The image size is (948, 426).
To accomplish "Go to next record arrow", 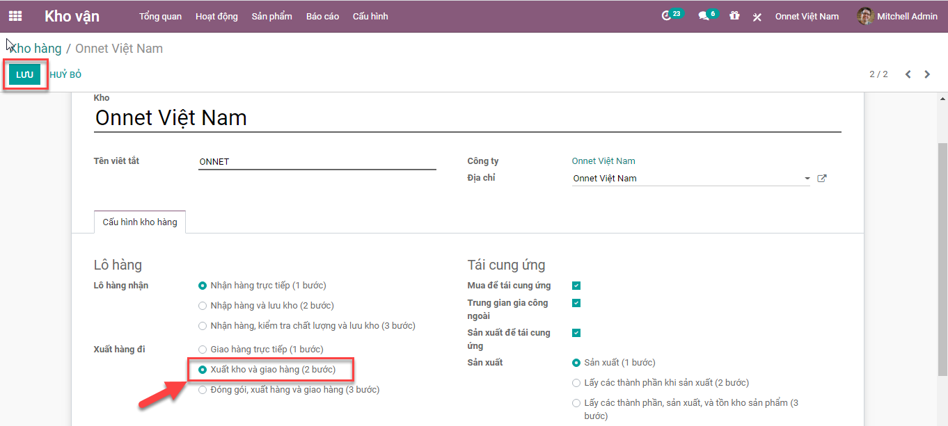I will click(x=927, y=74).
